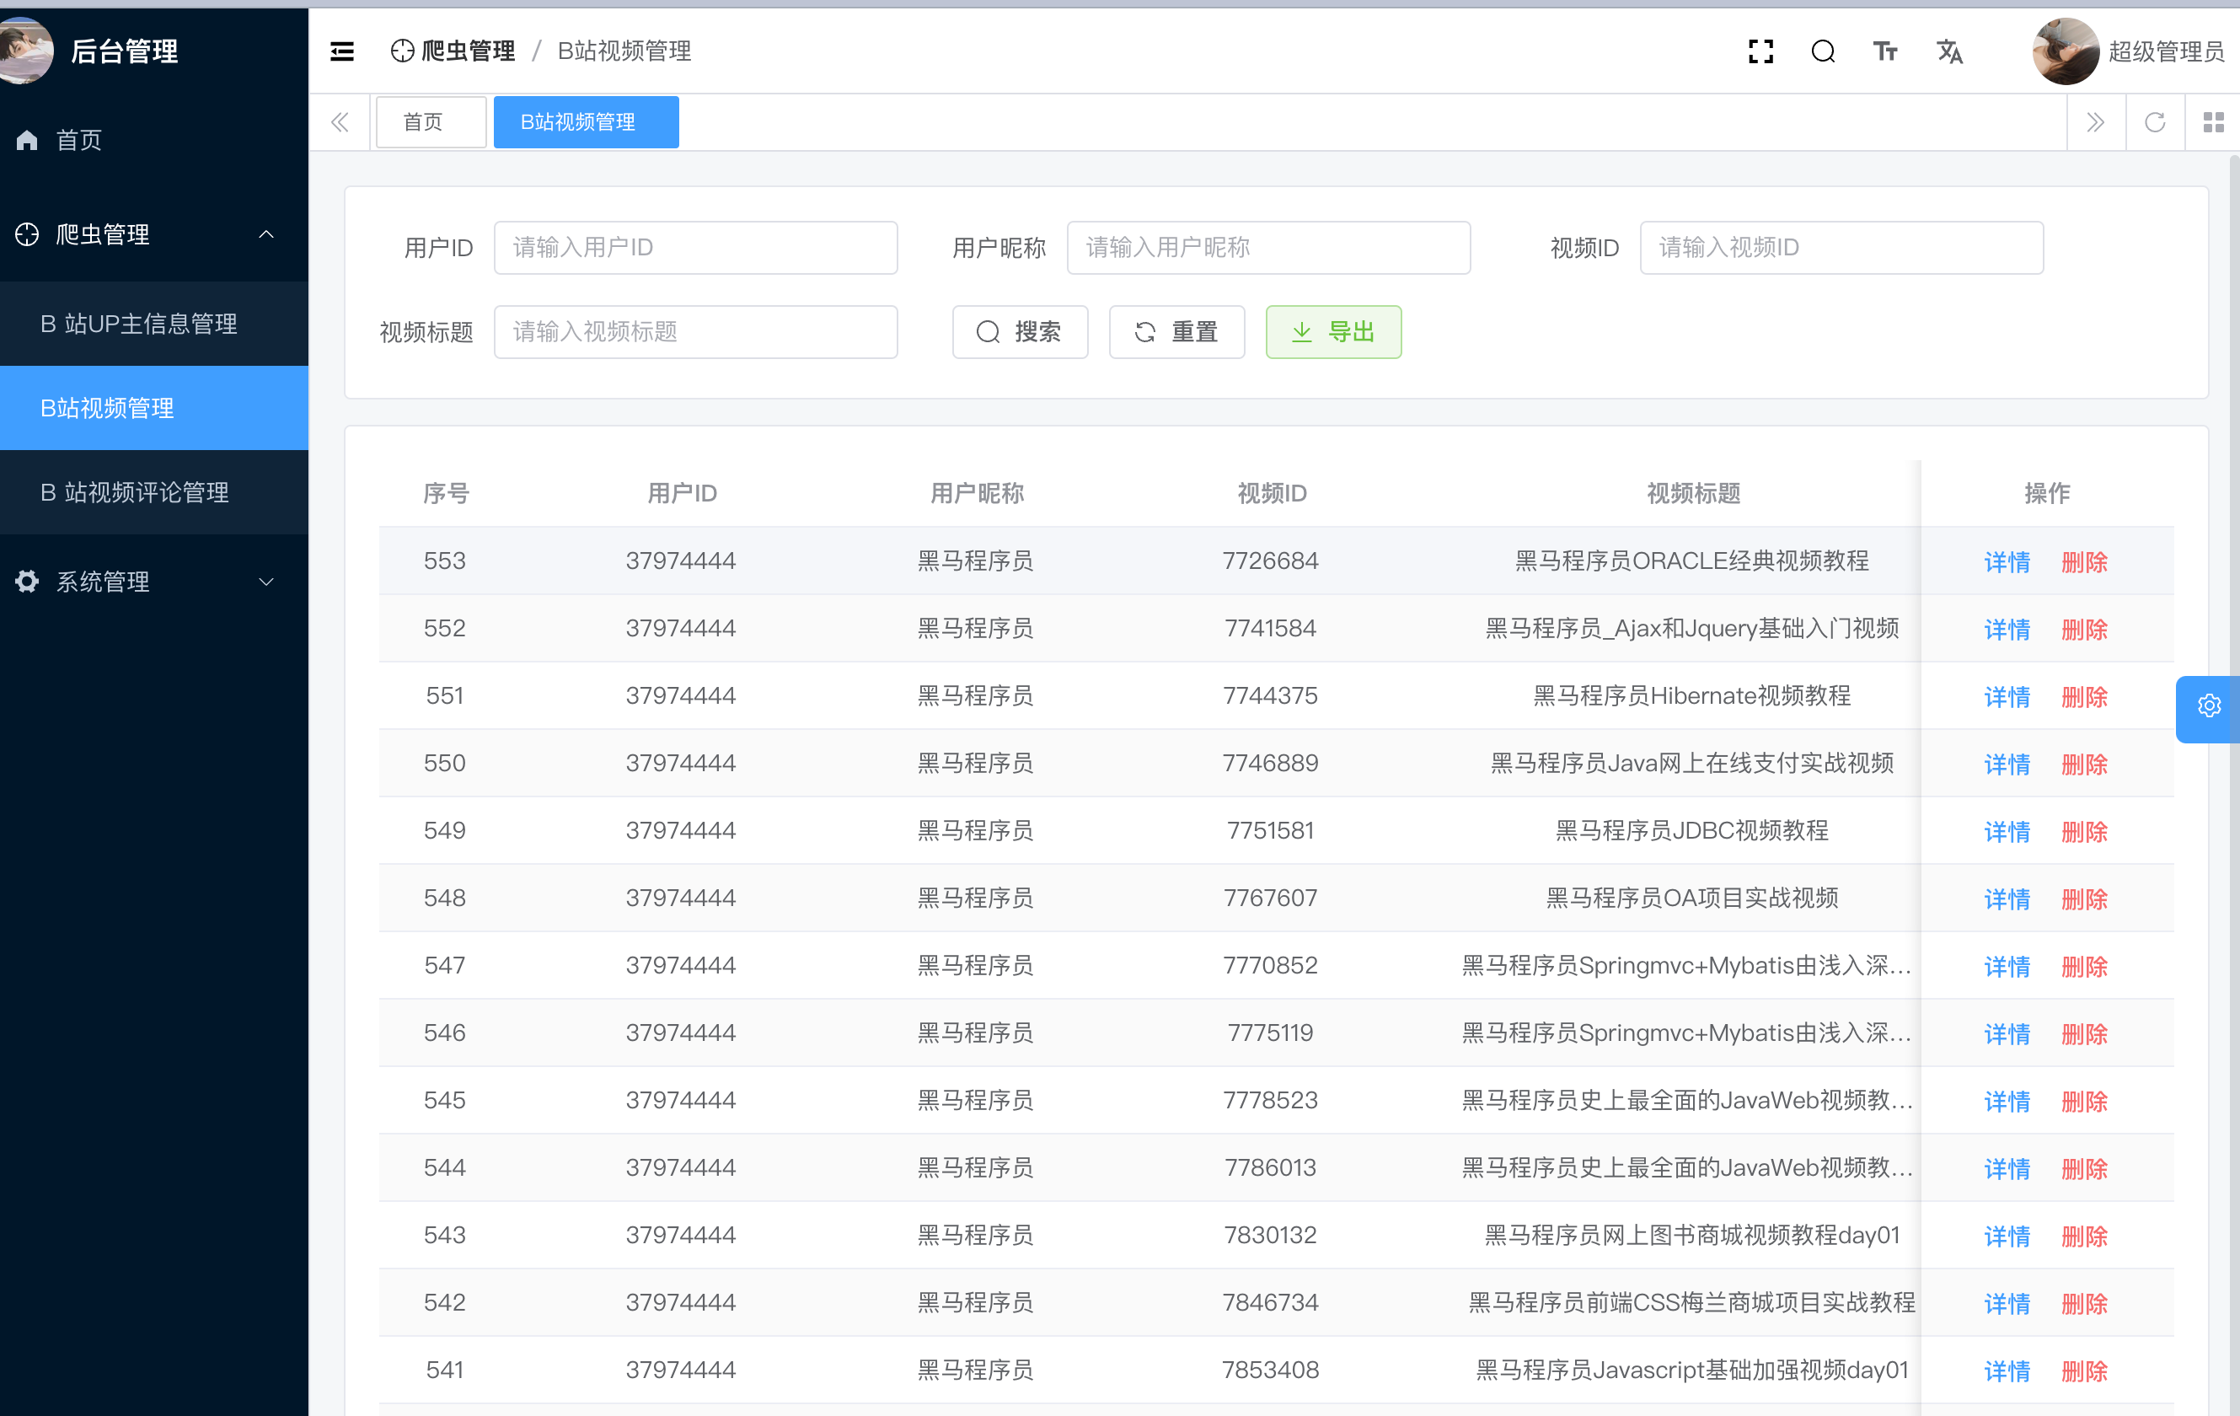Click the 搜索 search button

(x=1020, y=331)
